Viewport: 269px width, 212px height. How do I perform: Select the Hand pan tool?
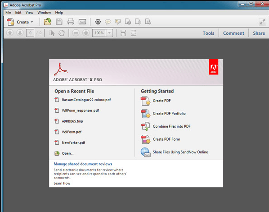point(62,33)
